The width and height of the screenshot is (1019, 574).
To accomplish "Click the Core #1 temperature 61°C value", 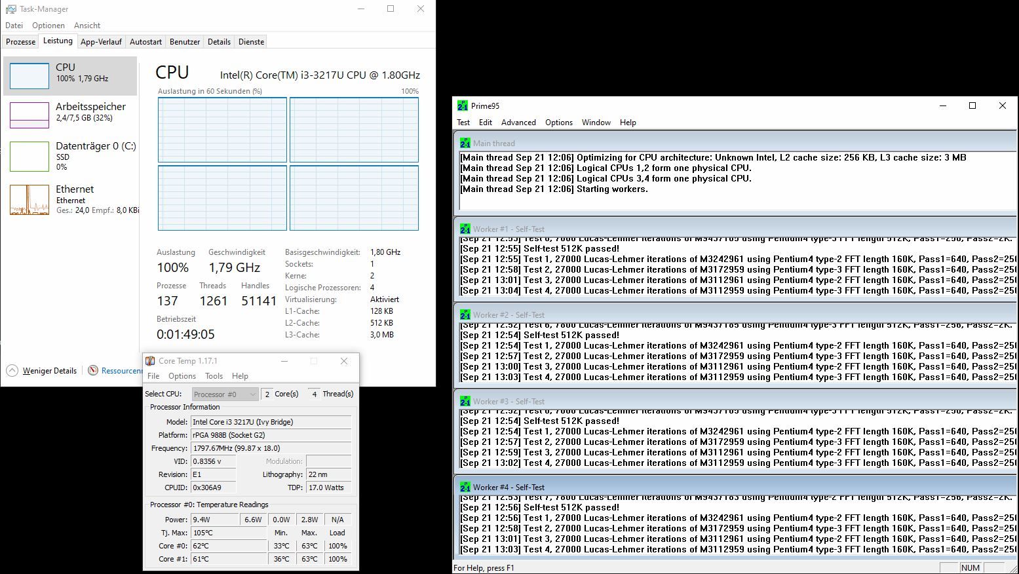I will 228,559.
